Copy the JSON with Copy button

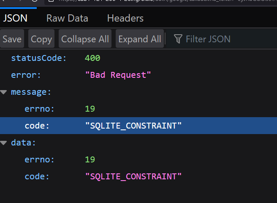pos(41,39)
